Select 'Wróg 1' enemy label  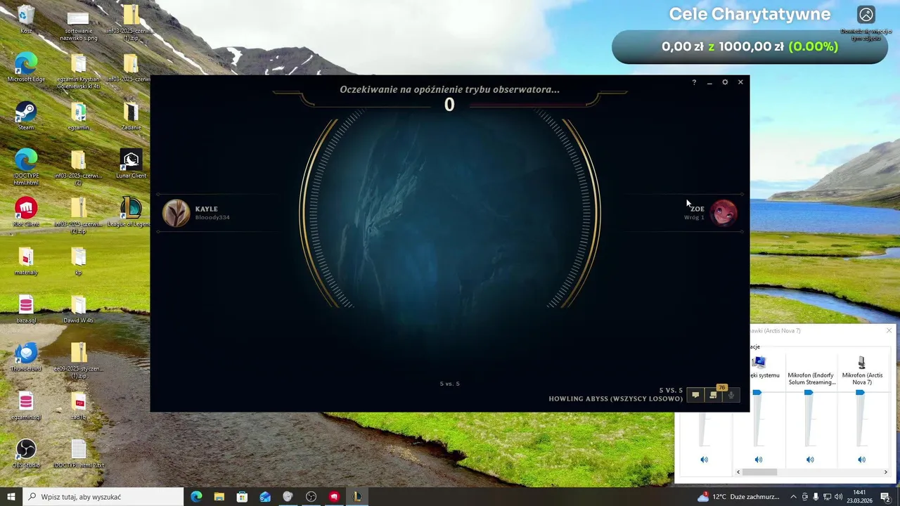[x=694, y=217]
